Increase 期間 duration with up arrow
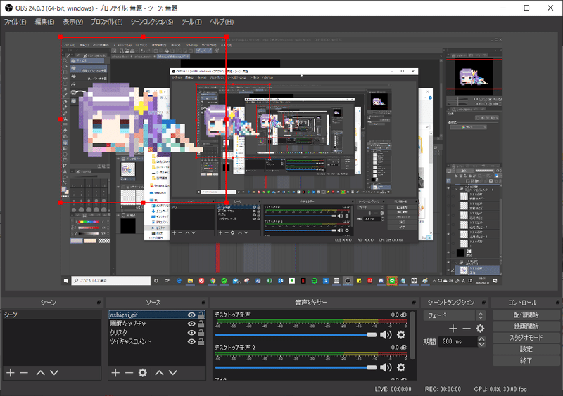 [482, 339]
